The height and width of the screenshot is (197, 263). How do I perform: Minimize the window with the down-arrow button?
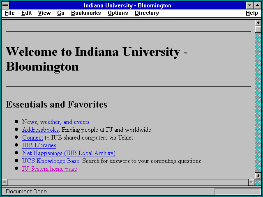click(x=249, y=5)
